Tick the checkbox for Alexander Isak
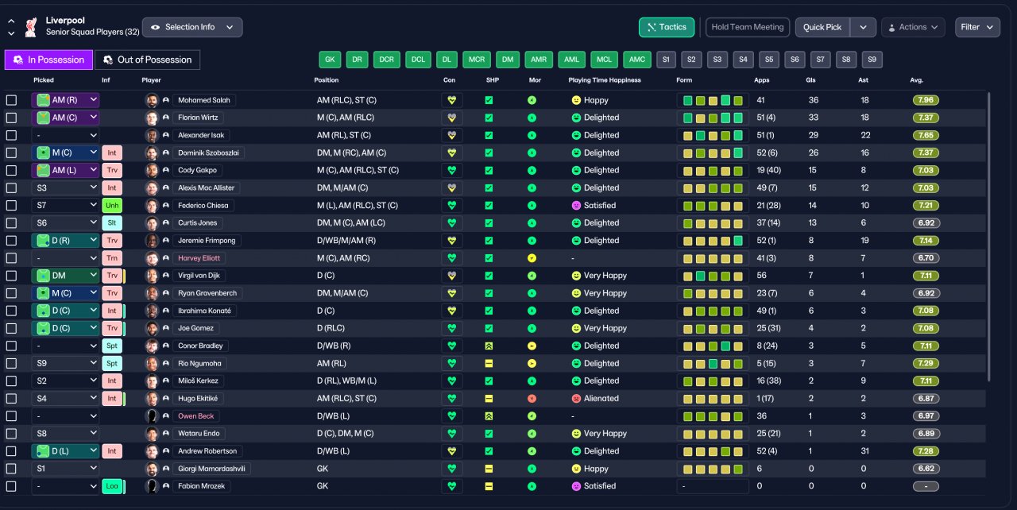The image size is (1017, 510). click(11, 135)
